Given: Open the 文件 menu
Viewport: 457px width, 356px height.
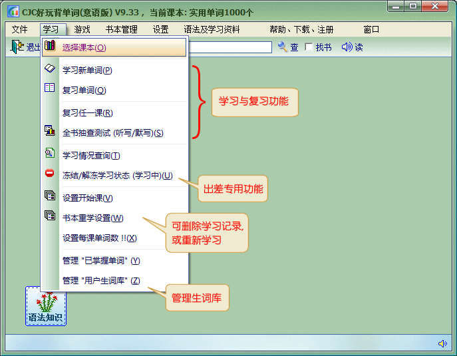Looking at the screenshot, I should click(x=20, y=29).
